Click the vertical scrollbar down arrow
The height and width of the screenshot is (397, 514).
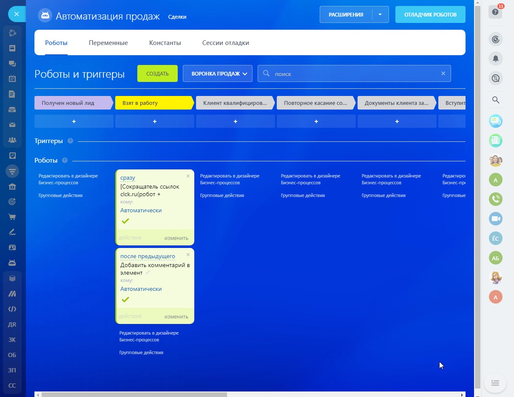[477, 394]
